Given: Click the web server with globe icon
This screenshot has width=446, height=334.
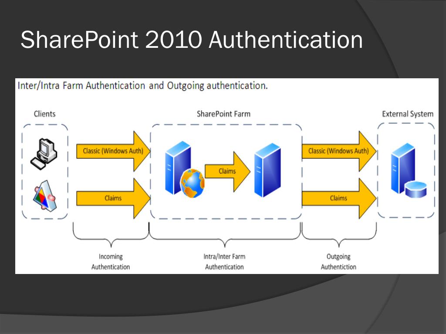Looking at the screenshot, I should click(x=185, y=170).
